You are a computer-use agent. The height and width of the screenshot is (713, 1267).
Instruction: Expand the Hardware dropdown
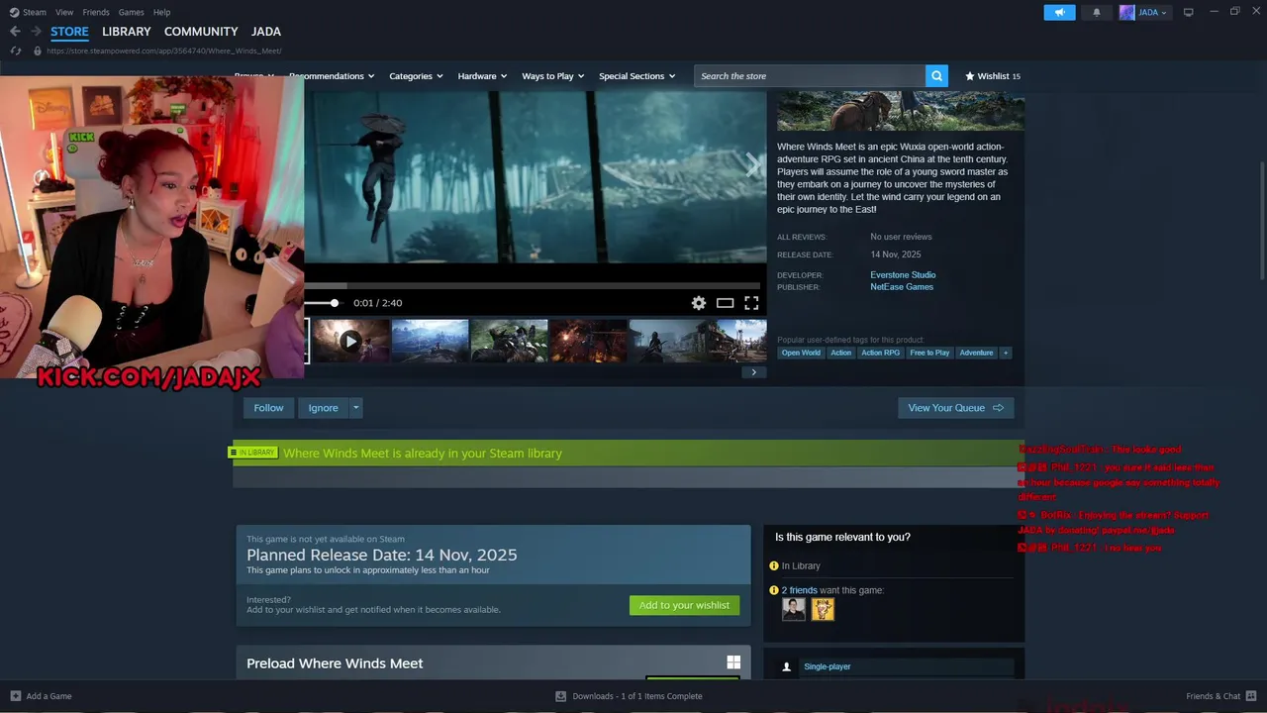click(x=482, y=76)
